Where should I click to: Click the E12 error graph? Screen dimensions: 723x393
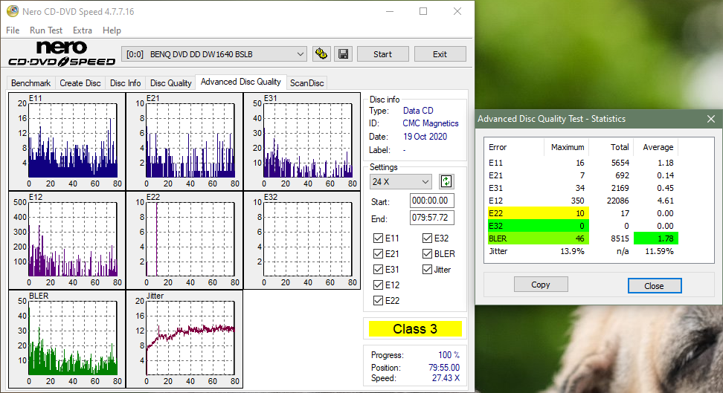[67, 240]
